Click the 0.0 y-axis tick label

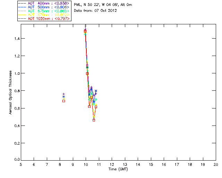[17, 159]
